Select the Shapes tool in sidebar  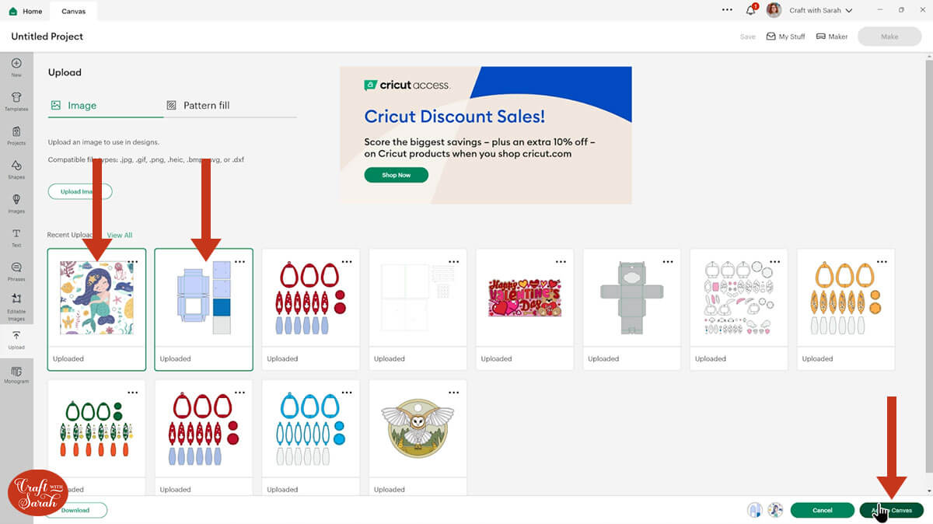(16, 169)
